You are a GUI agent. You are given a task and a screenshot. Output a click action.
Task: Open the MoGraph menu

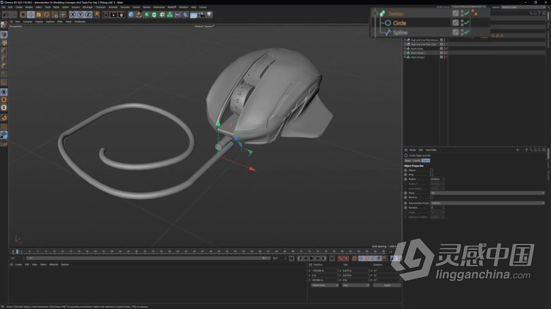[x=88, y=7]
